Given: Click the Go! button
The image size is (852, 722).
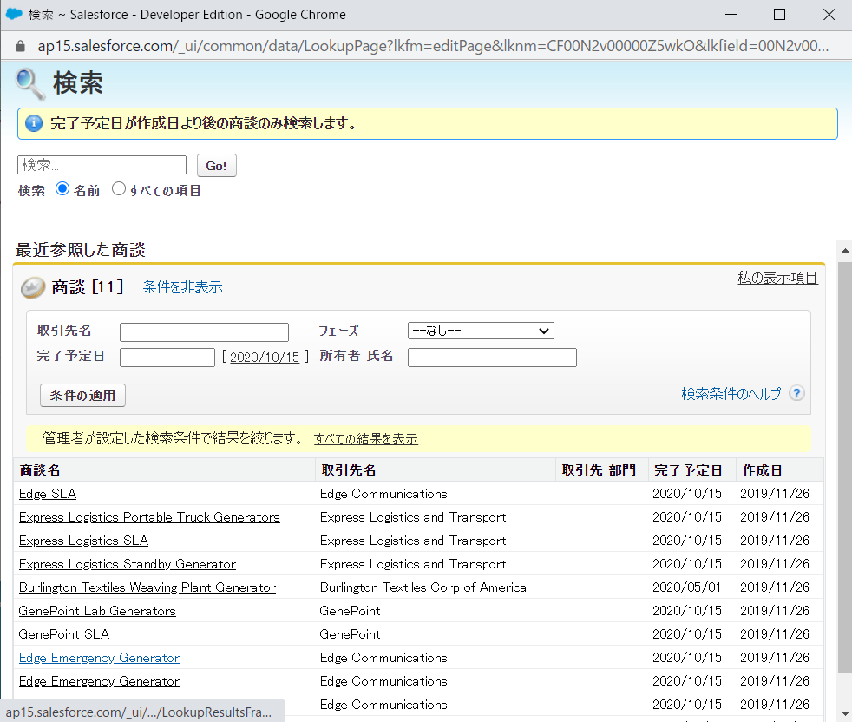Looking at the screenshot, I should pyautogui.click(x=216, y=165).
